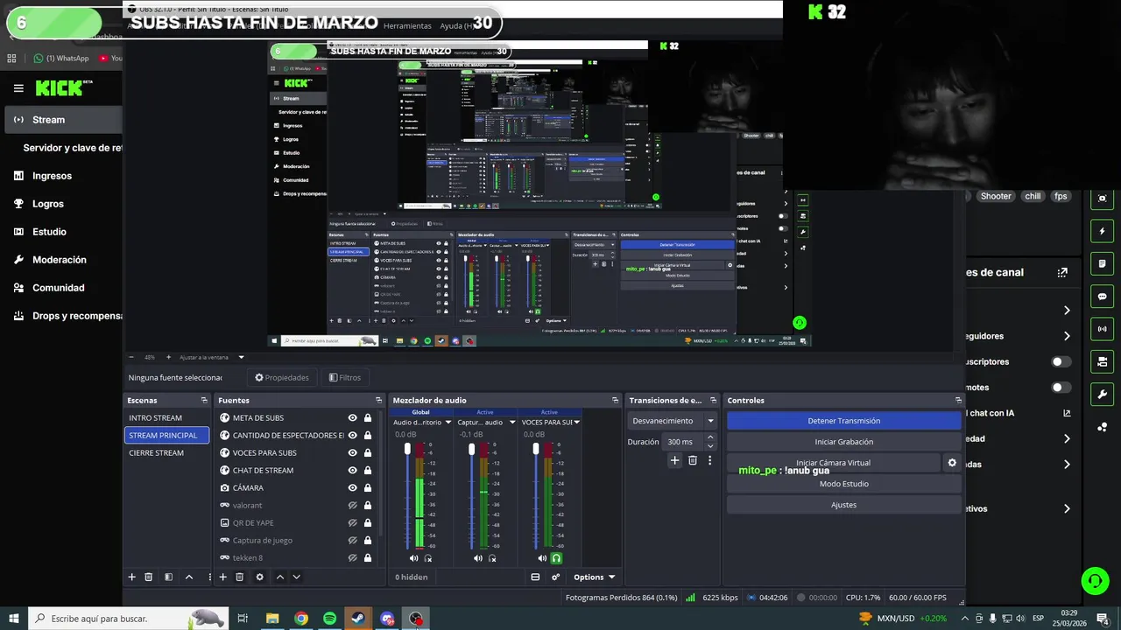Open Ajustes in the Controles panel
Screen dimensions: 1121x630
pyautogui.click(x=843, y=505)
